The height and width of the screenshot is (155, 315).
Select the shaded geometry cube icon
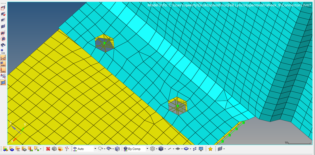pyautogui.click(x=117, y=149)
